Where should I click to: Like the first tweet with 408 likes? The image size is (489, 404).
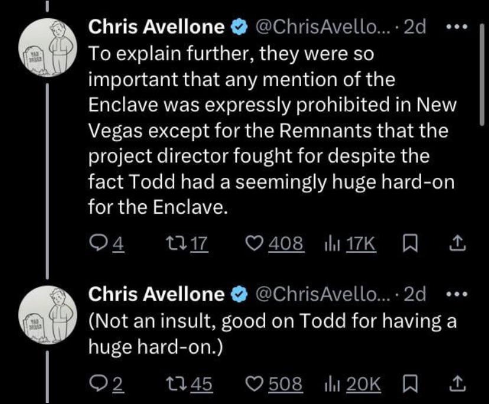point(275,244)
